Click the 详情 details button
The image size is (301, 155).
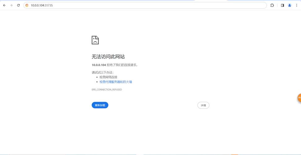tap(203, 105)
